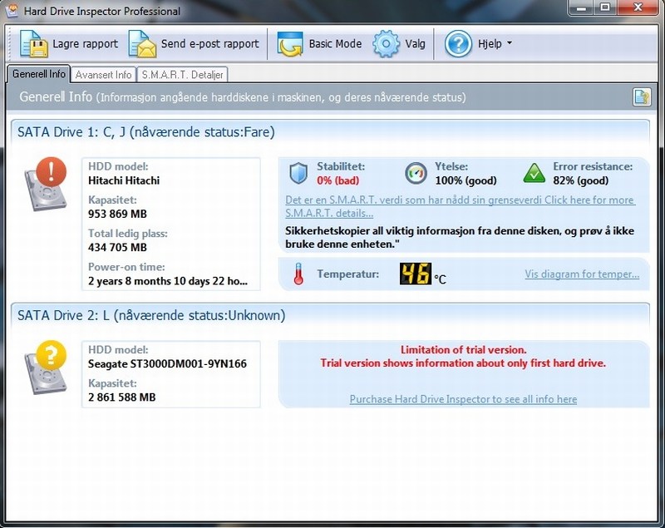The width and height of the screenshot is (665, 528).
Task: Close the Hard Drive Inspector window
Action: point(638,7)
